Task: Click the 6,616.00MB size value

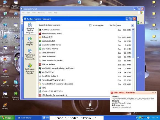Action: tap(126, 37)
